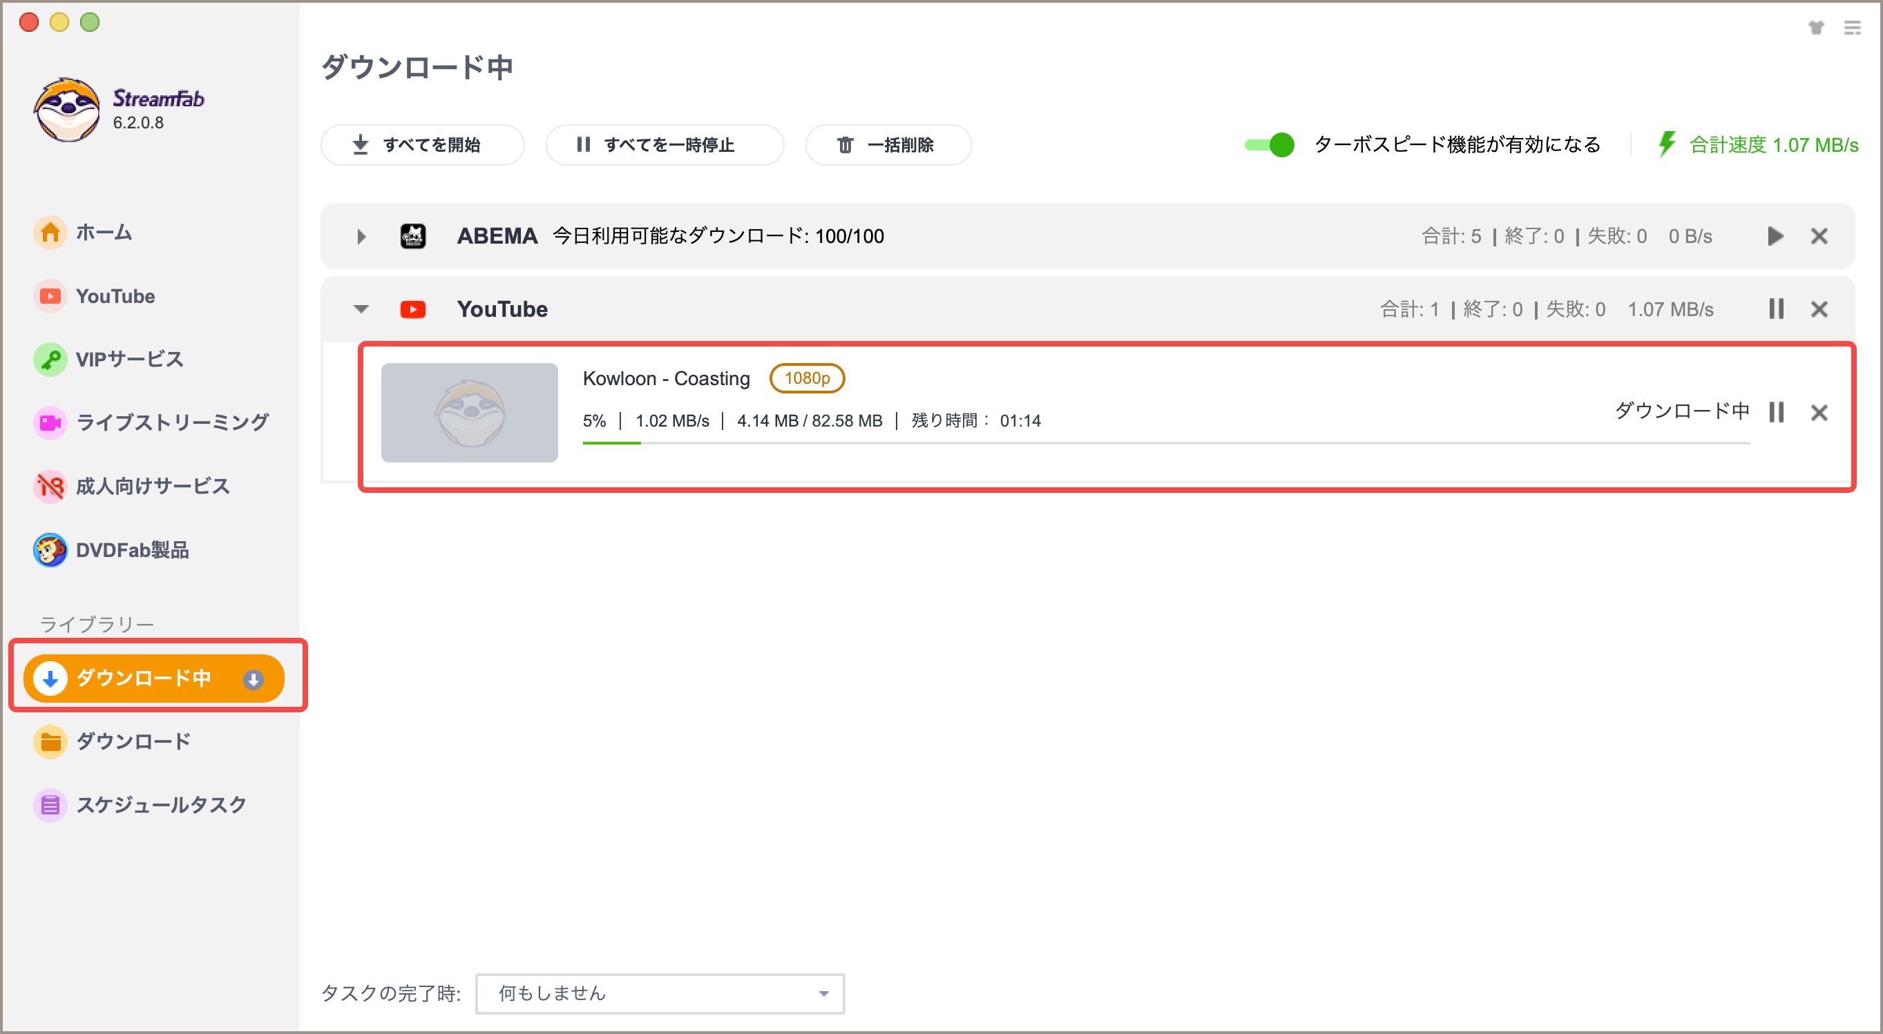Click 一括削除 button
This screenshot has height=1034, width=1883.
[x=888, y=144]
